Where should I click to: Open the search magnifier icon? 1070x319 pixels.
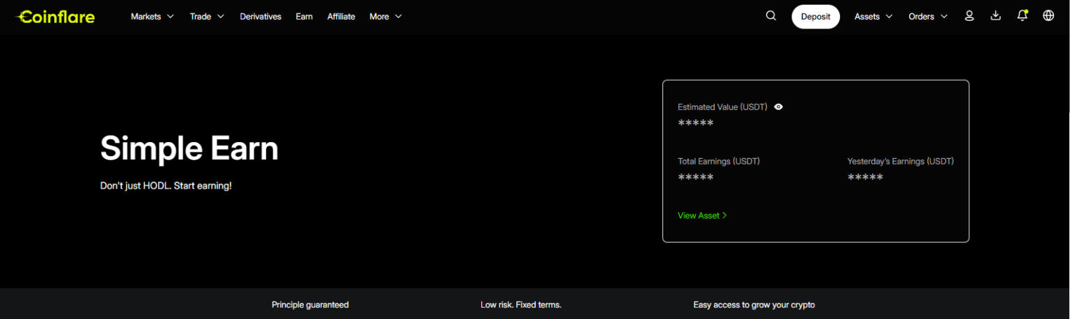[x=770, y=16]
